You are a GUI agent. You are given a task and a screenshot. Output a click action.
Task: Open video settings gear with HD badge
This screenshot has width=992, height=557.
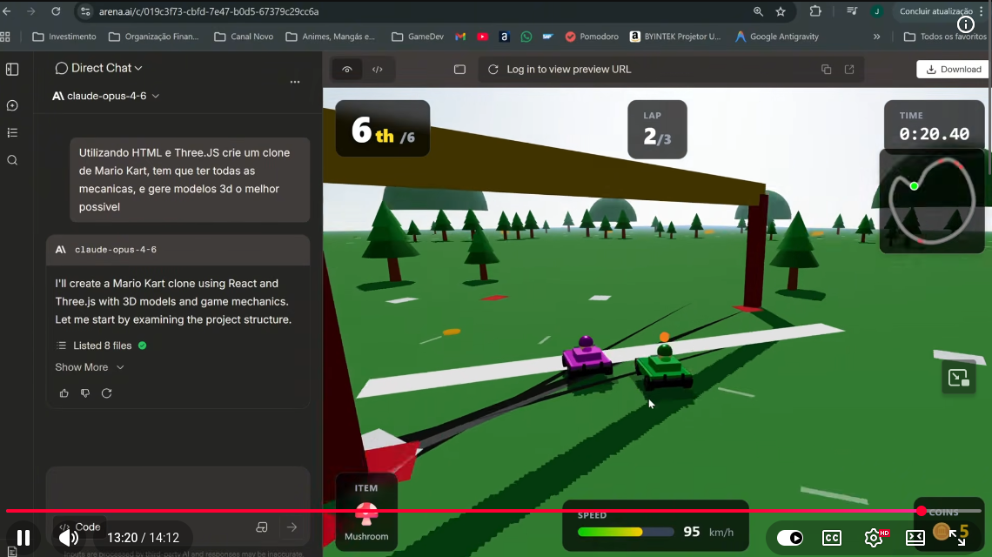pos(875,537)
